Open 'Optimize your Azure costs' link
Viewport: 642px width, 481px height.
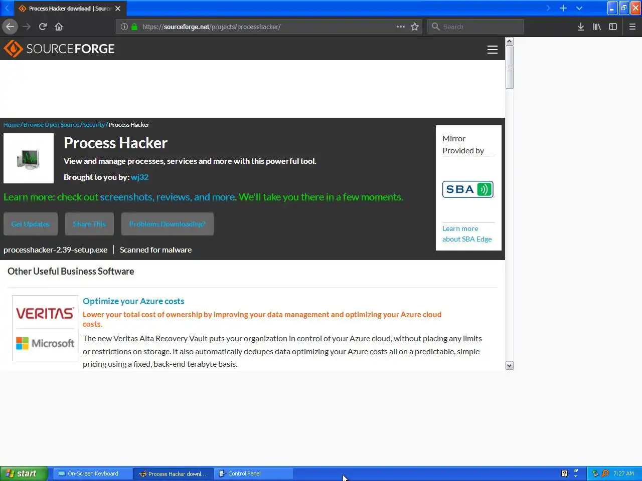pos(133,301)
